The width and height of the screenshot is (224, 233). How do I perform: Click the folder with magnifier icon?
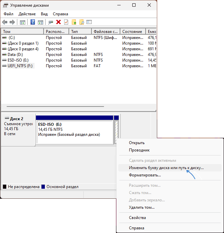(x=81, y=22)
